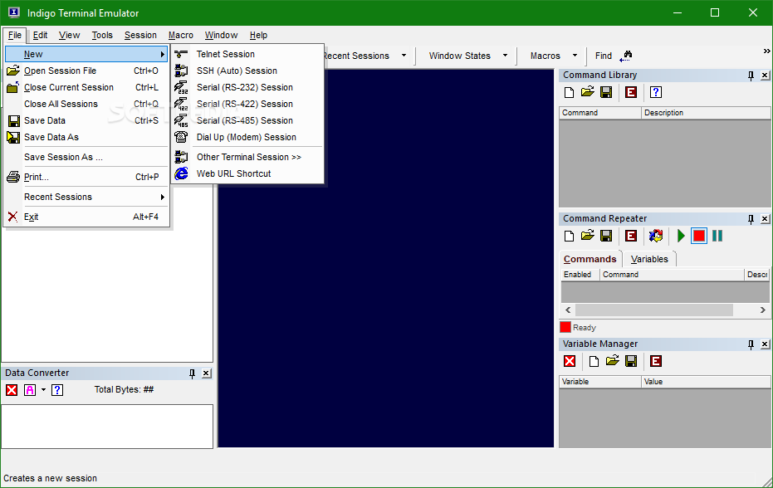
Task: Click the red X icon in Variable Manager
Action: (x=570, y=361)
